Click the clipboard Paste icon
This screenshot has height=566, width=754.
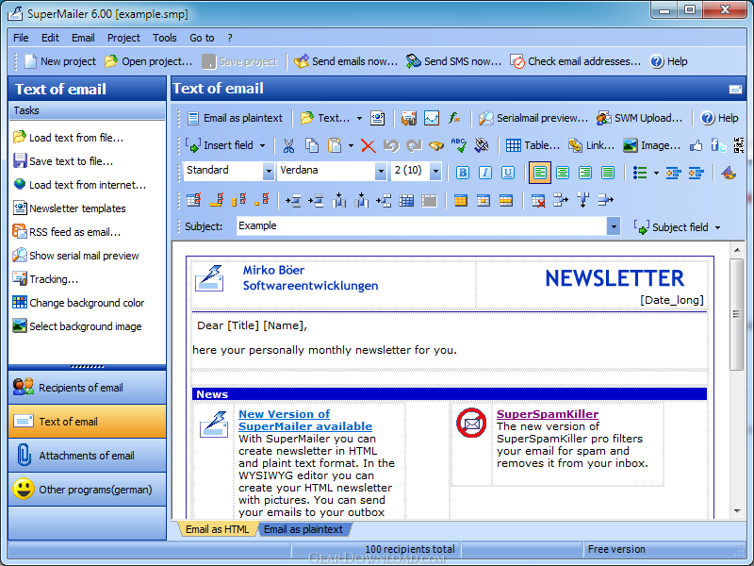335,145
